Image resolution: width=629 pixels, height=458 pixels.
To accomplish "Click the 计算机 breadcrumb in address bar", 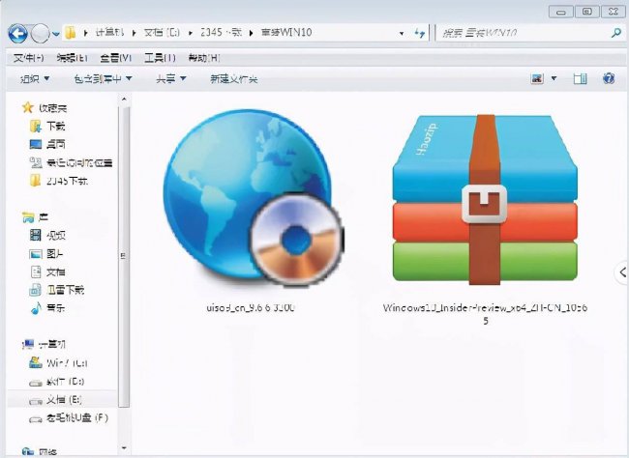I will [x=109, y=33].
